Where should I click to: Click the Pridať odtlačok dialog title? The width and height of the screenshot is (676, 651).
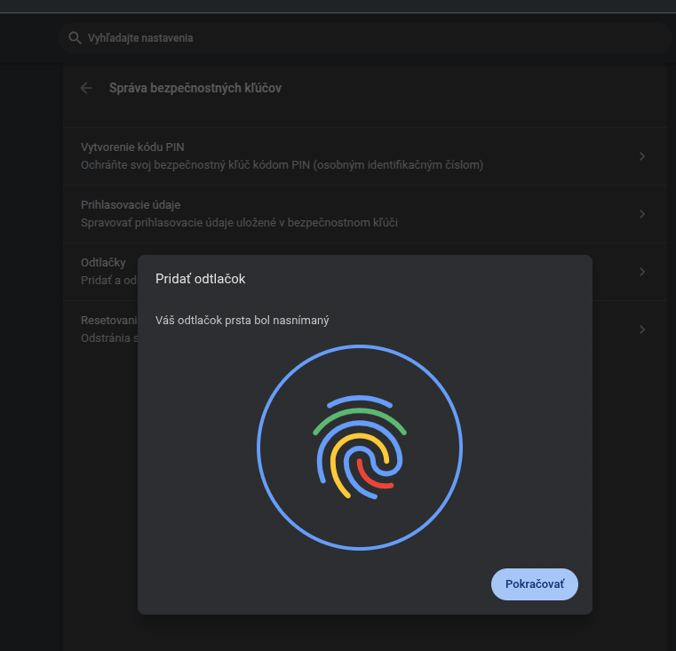[200, 279]
